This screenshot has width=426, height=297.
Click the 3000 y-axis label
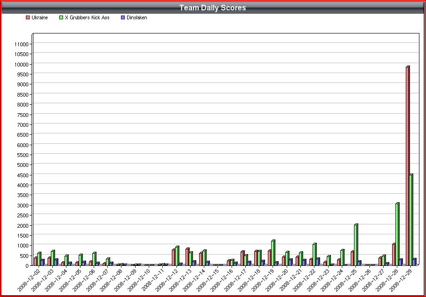tap(23, 205)
